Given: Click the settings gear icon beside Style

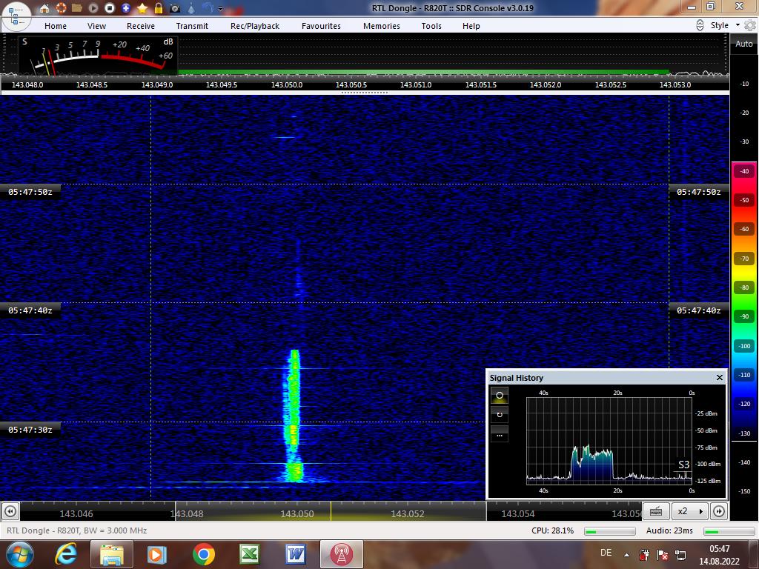Looking at the screenshot, I should (750, 25).
